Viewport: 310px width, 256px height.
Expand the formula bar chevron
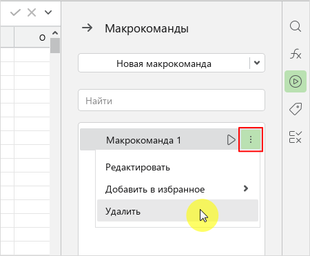pyautogui.click(x=48, y=12)
